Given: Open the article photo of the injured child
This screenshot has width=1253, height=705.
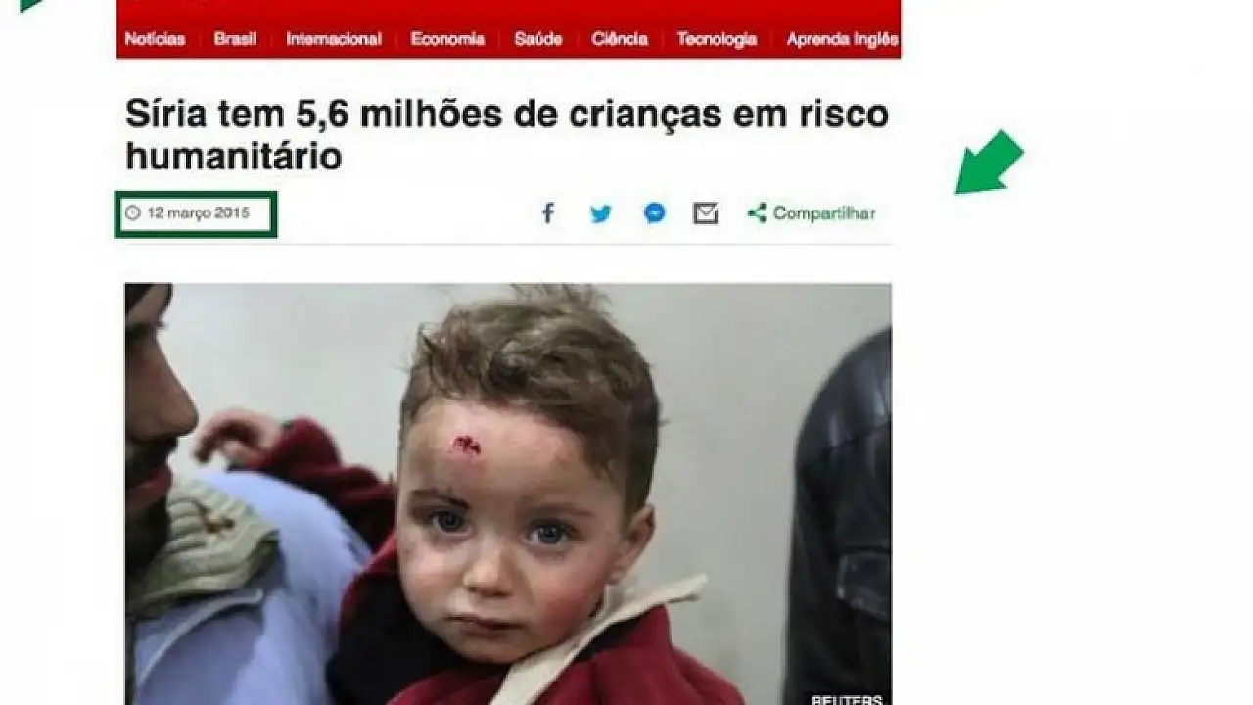Looking at the screenshot, I should pyautogui.click(x=508, y=494).
